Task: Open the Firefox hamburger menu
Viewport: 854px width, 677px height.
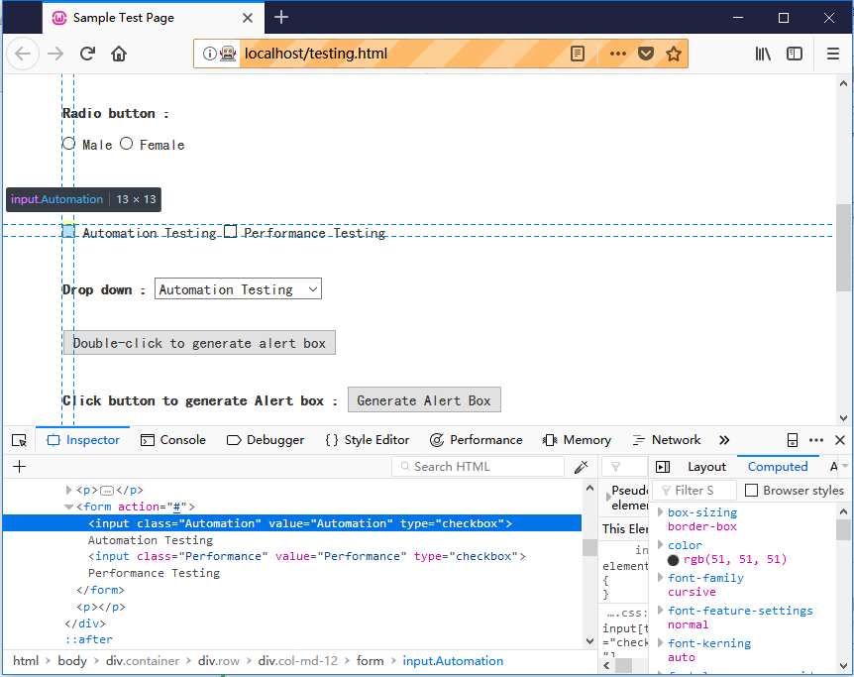Action: pos(833,54)
